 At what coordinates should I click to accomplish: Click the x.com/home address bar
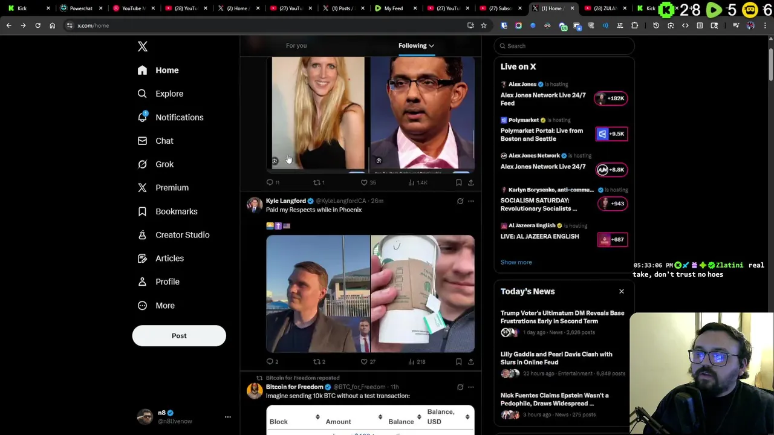tap(266, 25)
